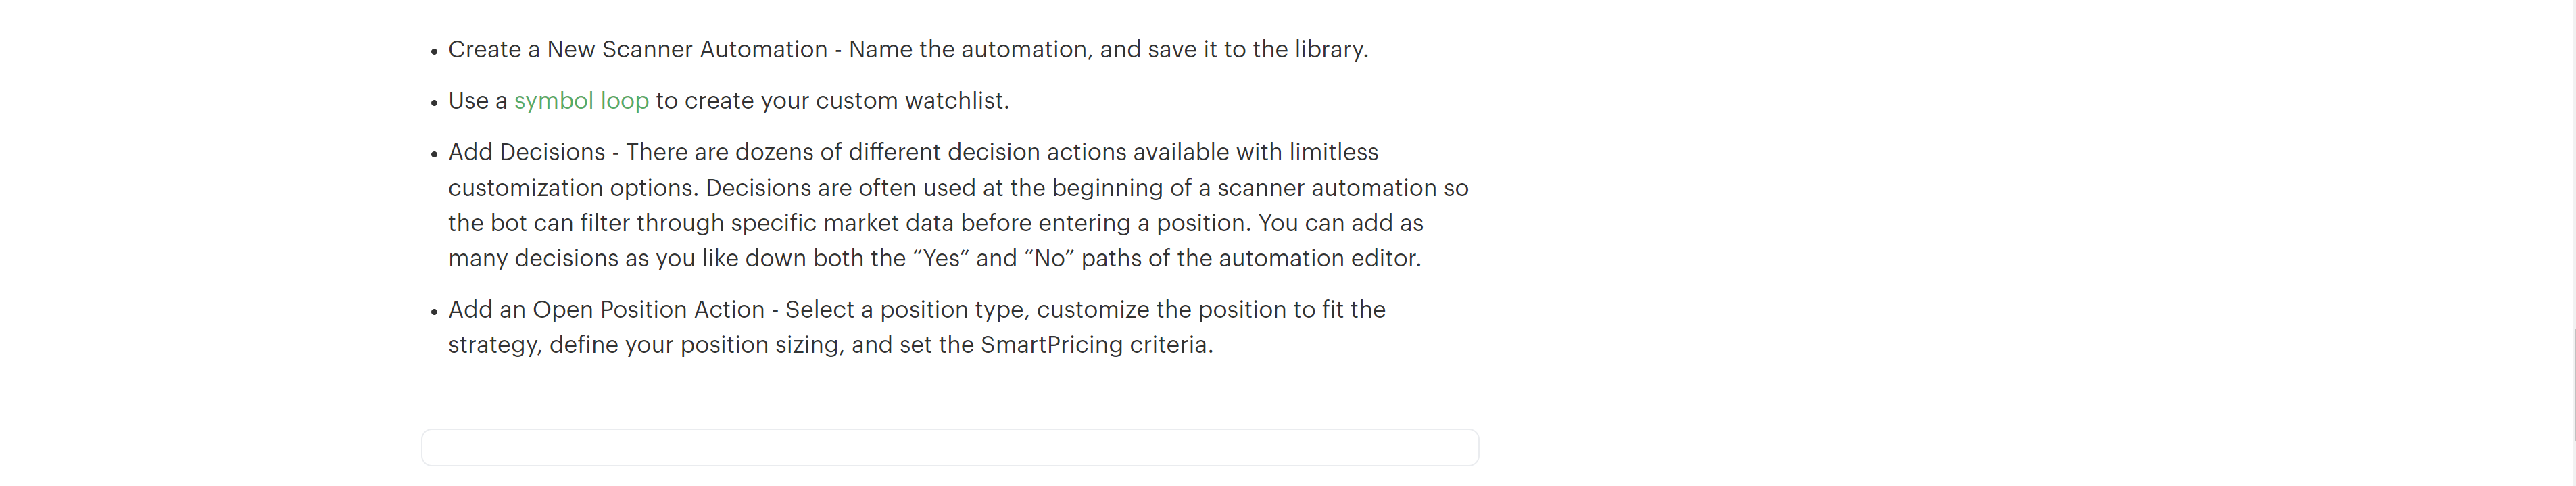Viewport: 2576px width, 486px height.
Task: Click the empty bordered box below the list
Action: click(949, 447)
